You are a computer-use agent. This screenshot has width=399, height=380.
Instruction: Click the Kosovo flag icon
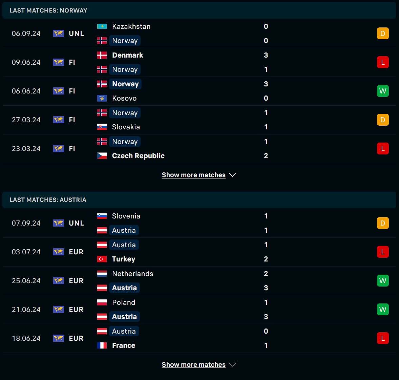[x=102, y=98]
